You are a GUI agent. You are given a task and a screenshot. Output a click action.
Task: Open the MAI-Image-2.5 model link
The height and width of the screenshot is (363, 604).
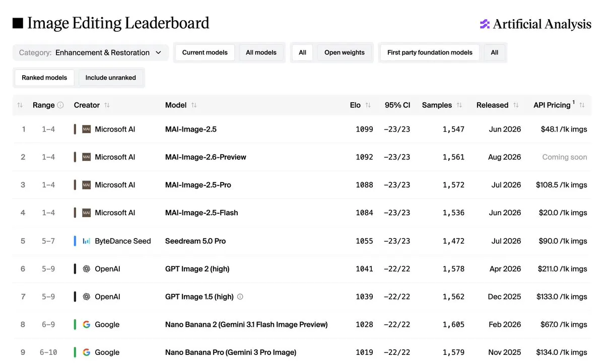pyautogui.click(x=191, y=129)
